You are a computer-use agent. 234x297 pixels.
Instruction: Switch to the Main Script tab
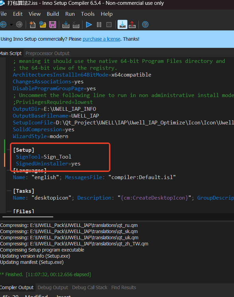tap(11, 53)
